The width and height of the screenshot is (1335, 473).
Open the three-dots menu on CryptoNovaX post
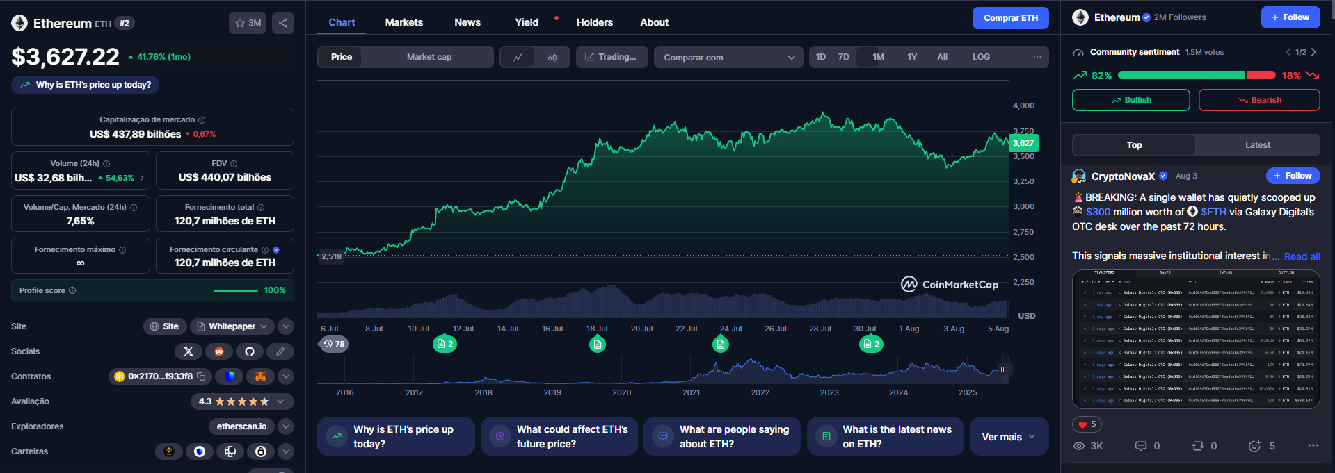1313,446
